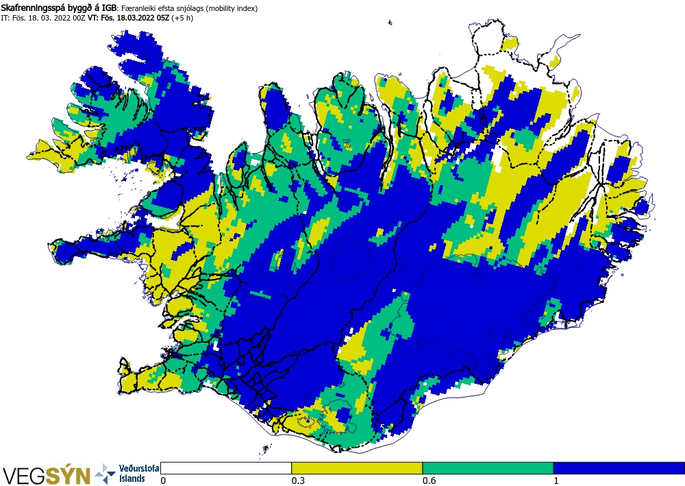Click the legend value 0.3
Screen dimensions: 685x486
tap(298, 481)
